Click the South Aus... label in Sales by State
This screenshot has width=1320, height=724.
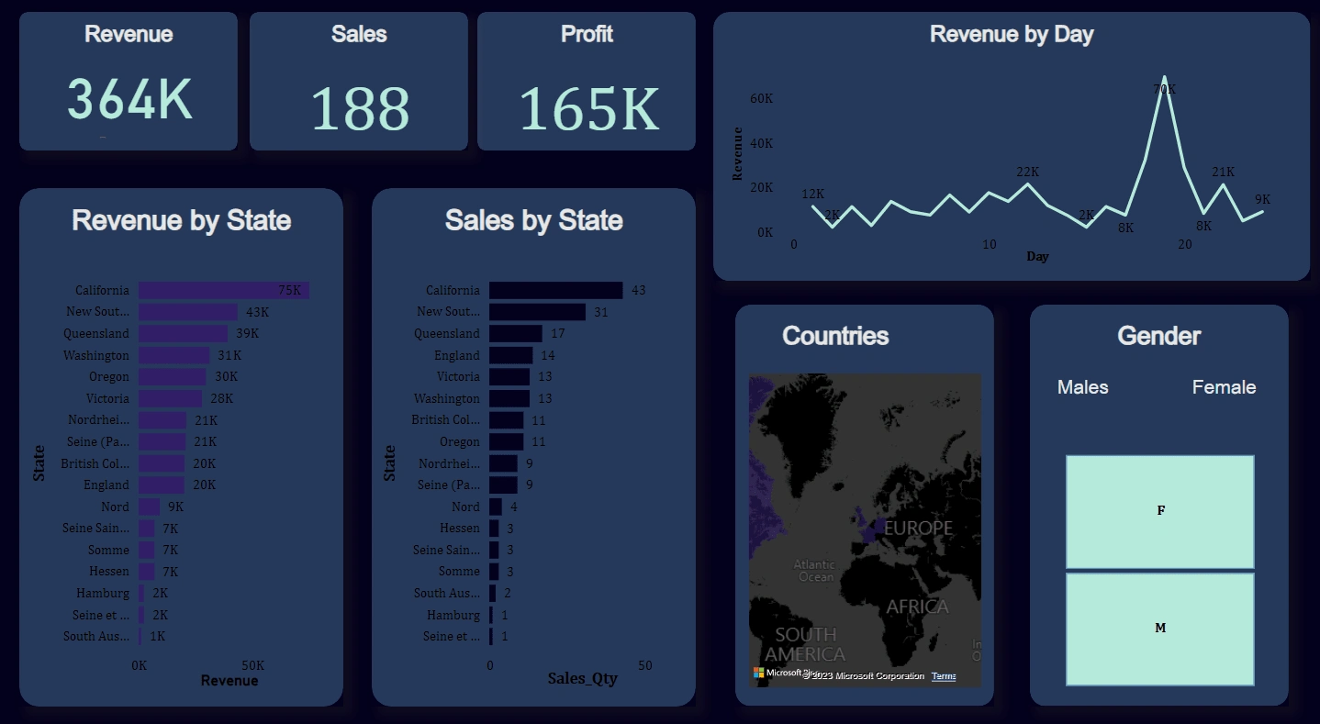coord(446,593)
